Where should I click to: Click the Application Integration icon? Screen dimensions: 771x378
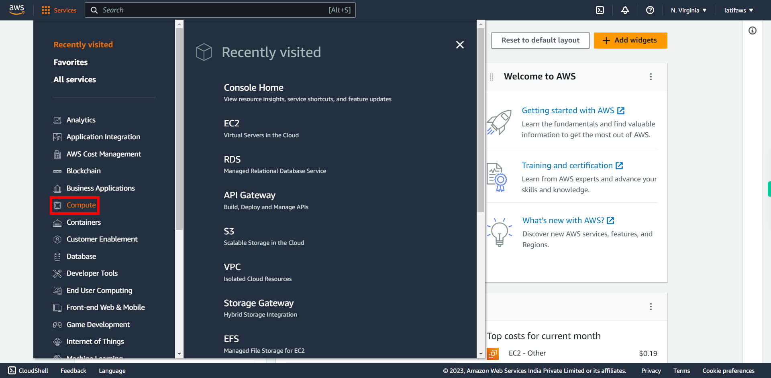pyautogui.click(x=57, y=137)
